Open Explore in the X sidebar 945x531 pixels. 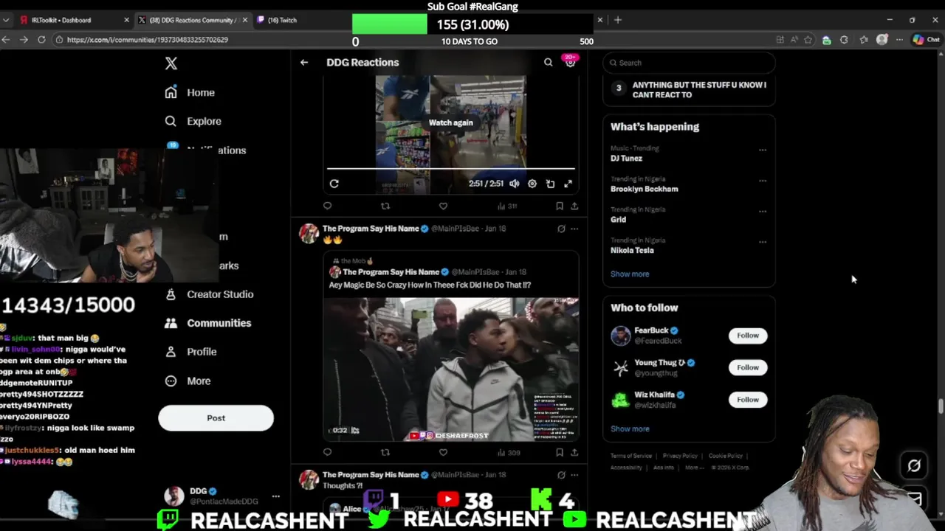193,121
